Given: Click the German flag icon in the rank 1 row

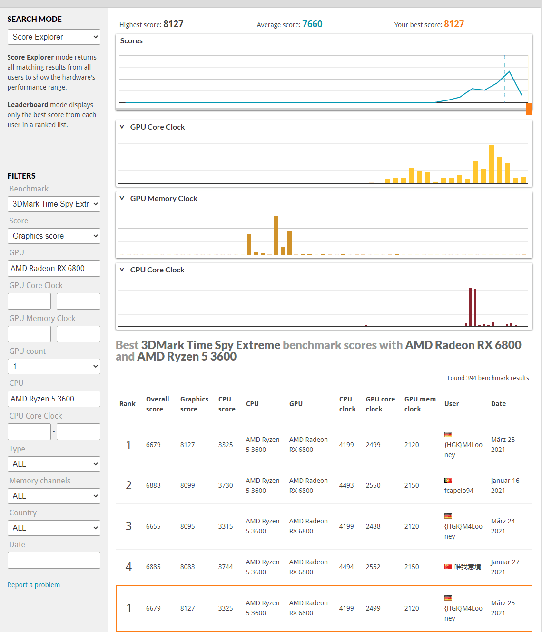Looking at the screenshot, I should (448, 434).
